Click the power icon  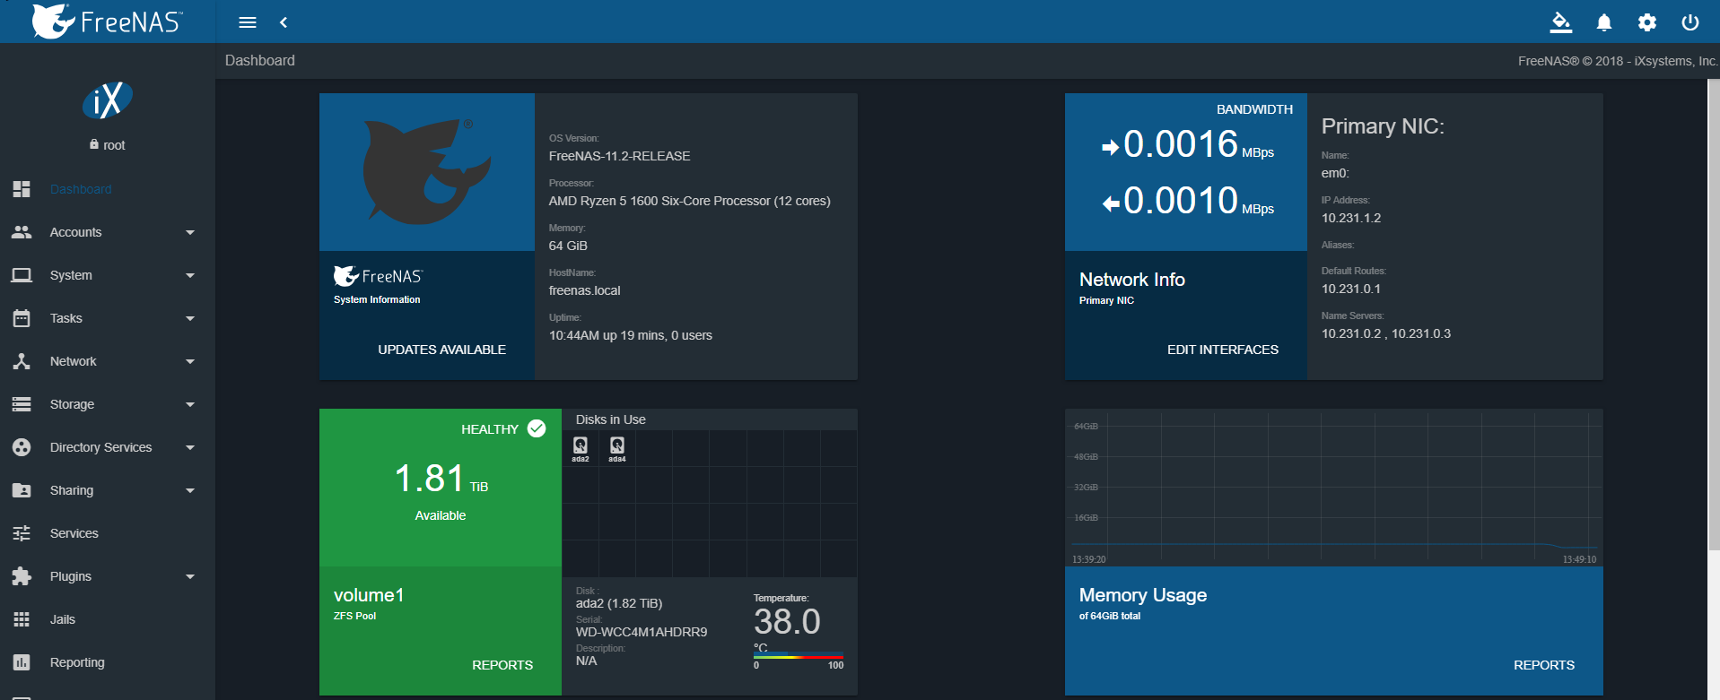[x=1690, y=22]
